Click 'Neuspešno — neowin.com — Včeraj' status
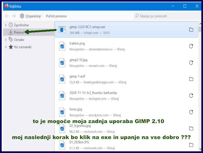Image resolution: width=203 pixels, height=153 pixels. point(93,66)
